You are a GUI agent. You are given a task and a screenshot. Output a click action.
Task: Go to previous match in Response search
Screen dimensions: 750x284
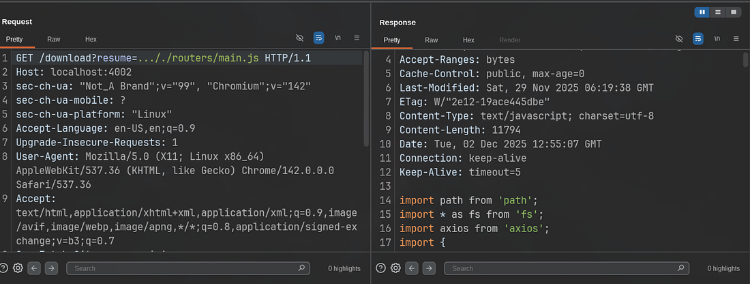(412, 268)
